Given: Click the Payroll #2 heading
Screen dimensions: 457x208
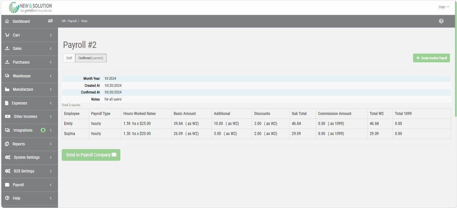Looking at the screenshot, I should (x=80, y=45).
